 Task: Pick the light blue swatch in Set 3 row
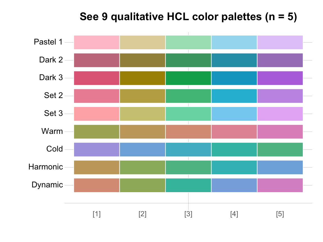click(234, 114)
